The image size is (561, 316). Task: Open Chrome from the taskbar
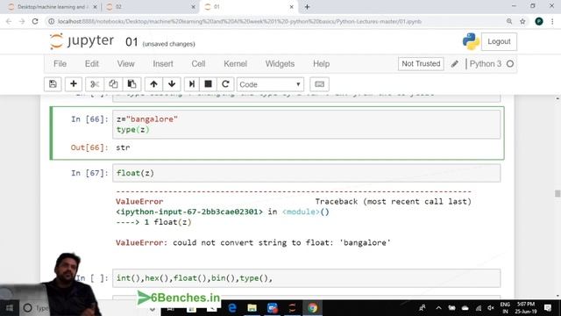click(x=313, y=308)
